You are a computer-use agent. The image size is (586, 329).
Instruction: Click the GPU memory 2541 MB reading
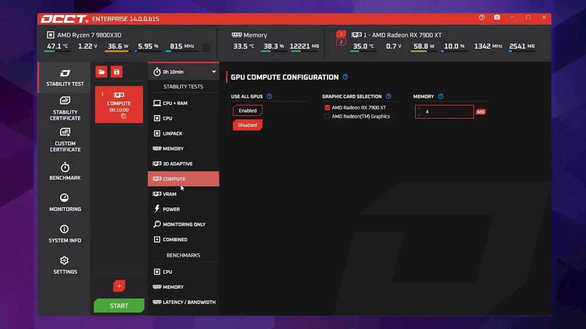coord(522,46)
